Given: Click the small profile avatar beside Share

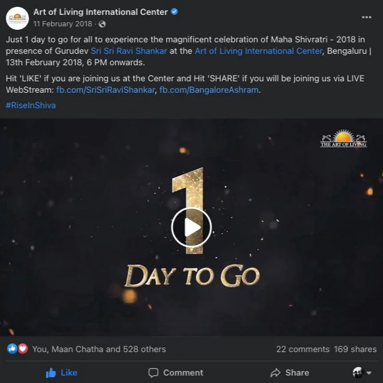Looking at the screenshot, I should (x=358, y=373).
